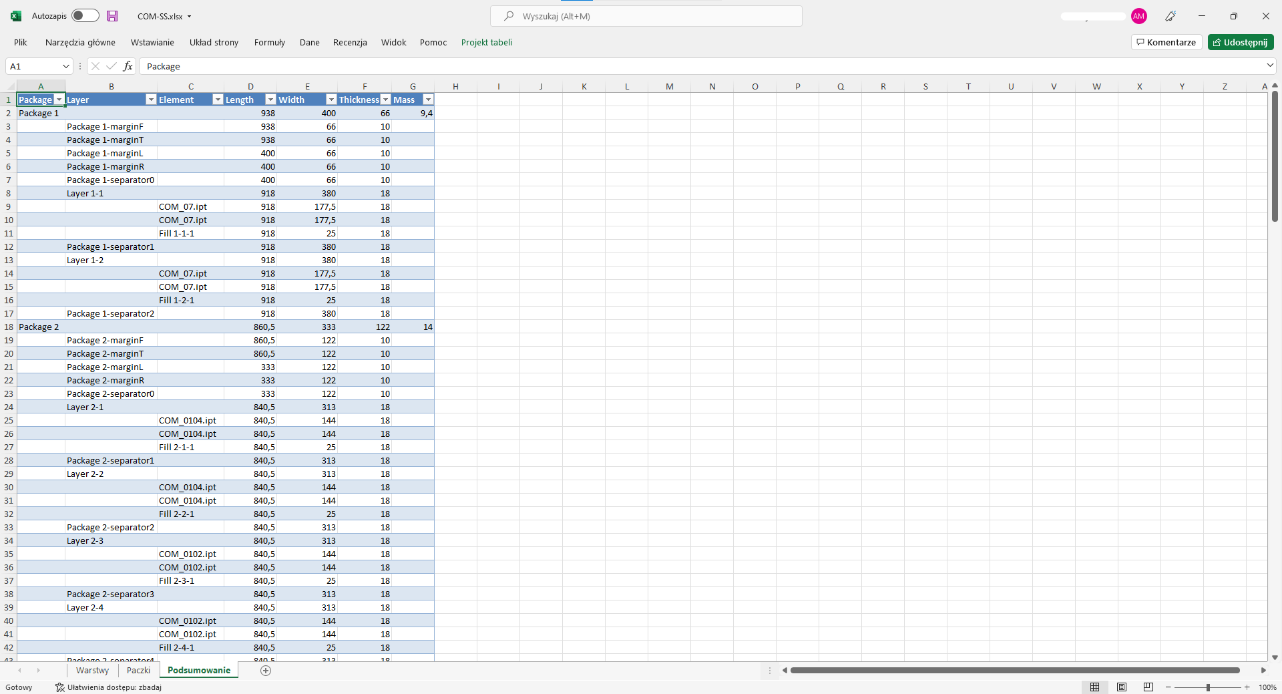1282x694 pixels.
Task: Click the Wyszukaj search box
Action: [x=646, y=16]
